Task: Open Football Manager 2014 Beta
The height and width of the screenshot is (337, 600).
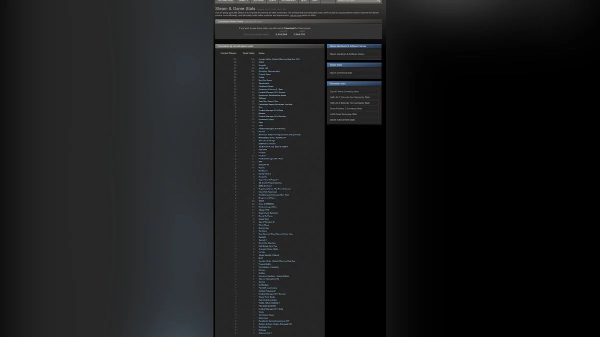Action: click(x=270, y=110)
